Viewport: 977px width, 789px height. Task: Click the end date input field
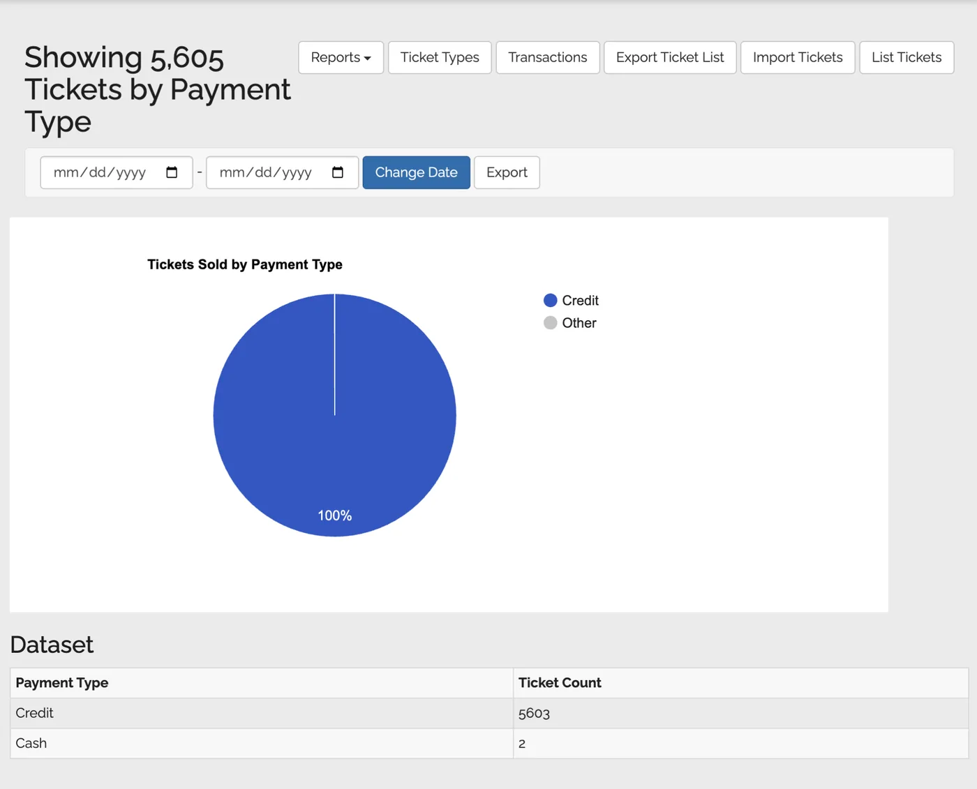[x=283, y=172]
